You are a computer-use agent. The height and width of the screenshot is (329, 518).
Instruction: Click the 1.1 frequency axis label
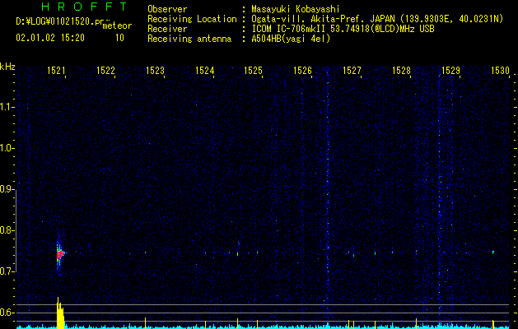[7, 107]
